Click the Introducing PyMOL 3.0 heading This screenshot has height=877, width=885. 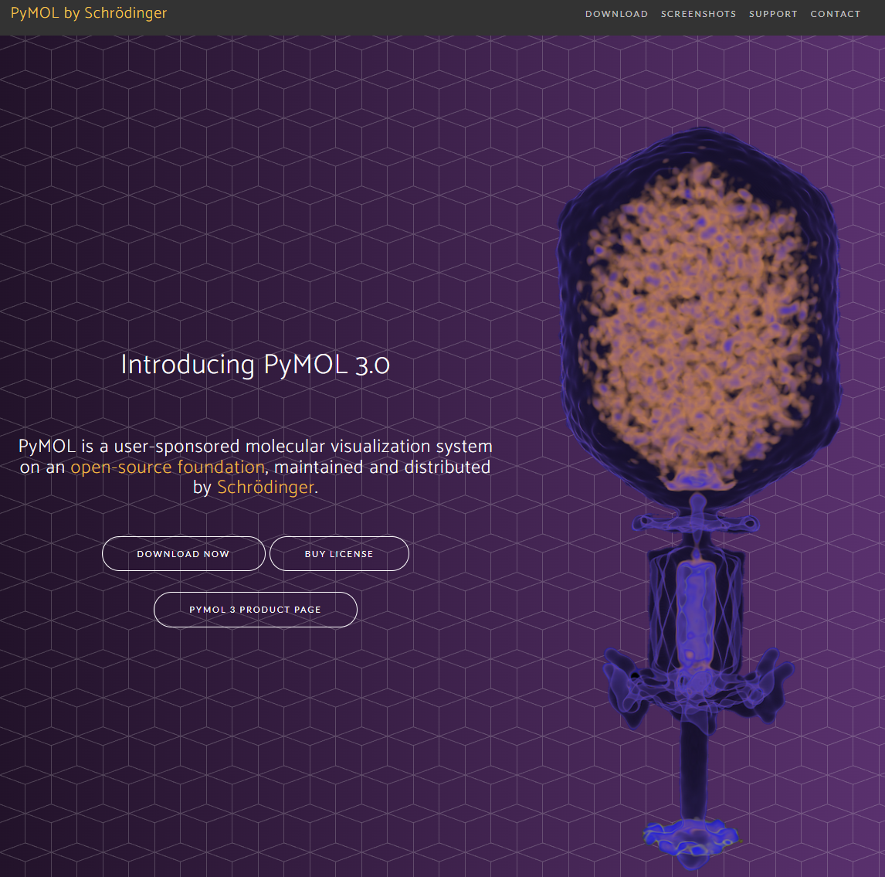(x=255, y=364)
